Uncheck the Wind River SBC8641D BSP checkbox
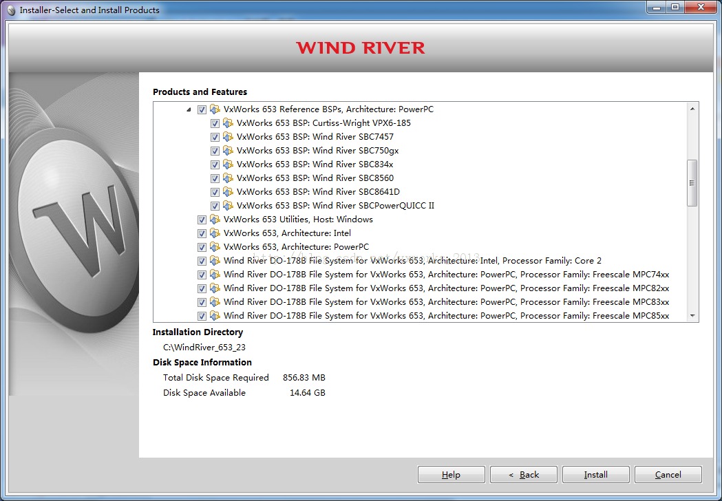The image size is (722, 501). pos(215,192)
